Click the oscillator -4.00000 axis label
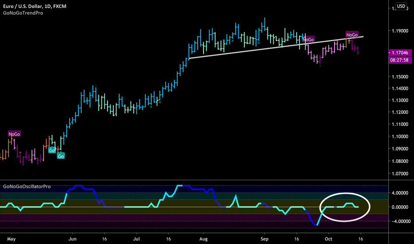414x244 pixels. click(401, 221)
